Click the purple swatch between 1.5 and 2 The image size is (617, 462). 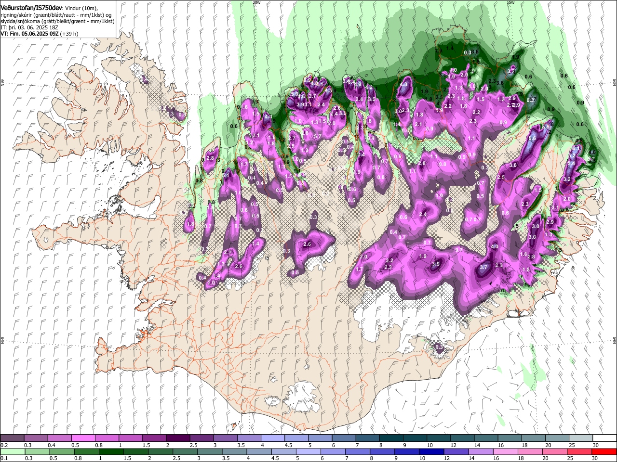[154, 438]
